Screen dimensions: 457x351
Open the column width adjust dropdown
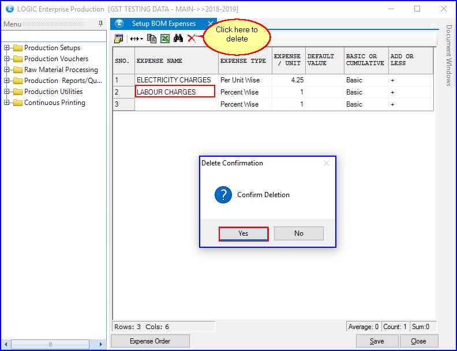click(x=136, y=39)
